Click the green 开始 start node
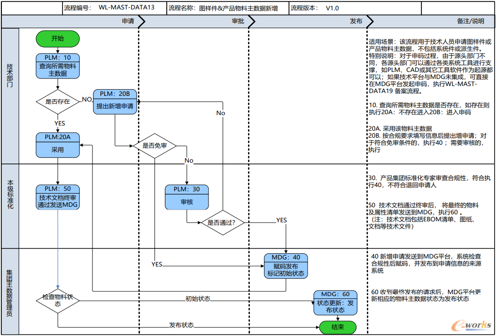 [58, 39]
